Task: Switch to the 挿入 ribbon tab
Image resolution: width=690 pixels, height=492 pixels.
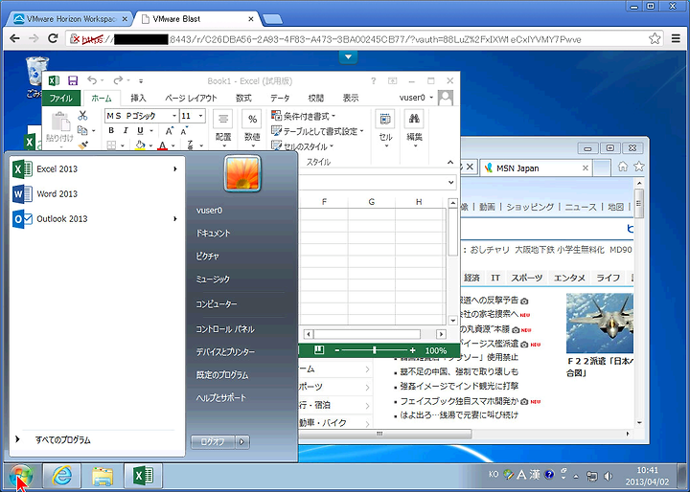Action: (138, 98)
